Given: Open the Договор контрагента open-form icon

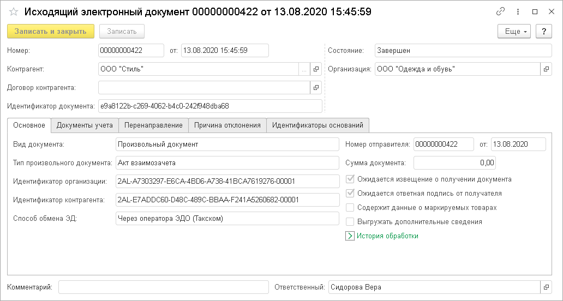Looking at the screenshot, I should point(315,87).
